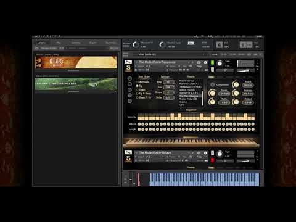
Task: Go to the next instrument arrow on Setar Sequencer
Action: (192, 62)
